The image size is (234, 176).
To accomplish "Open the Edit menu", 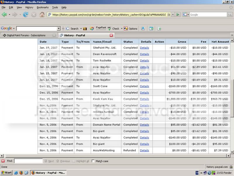I will coord(11,7).
